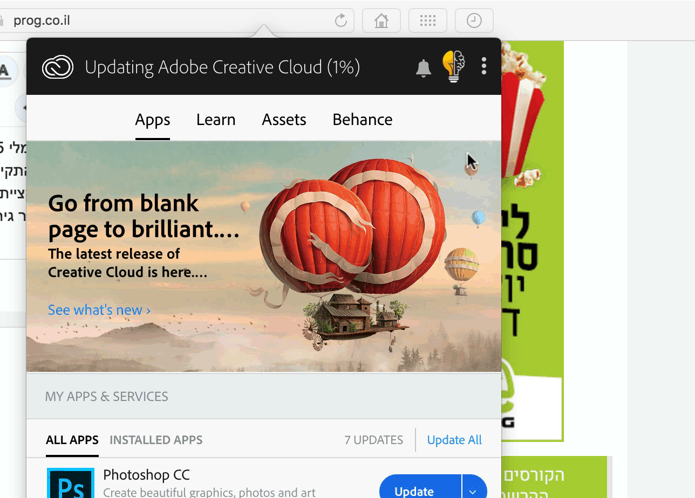This screenshot has width=695, height=498.
Task: Click the See what's new link
Action: 99,310
